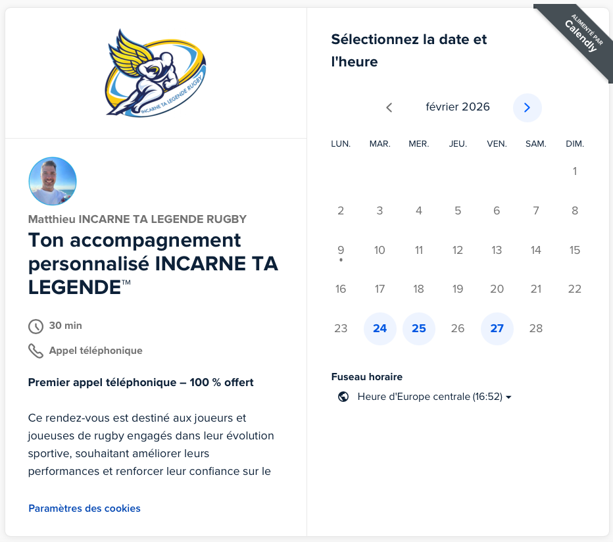
Task: Click the phone icon beside Appel téléphonique
Action: coord(36,351)
